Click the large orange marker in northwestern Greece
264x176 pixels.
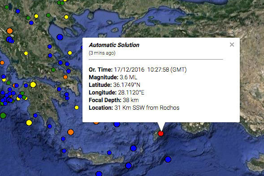[x=10, y=31]
